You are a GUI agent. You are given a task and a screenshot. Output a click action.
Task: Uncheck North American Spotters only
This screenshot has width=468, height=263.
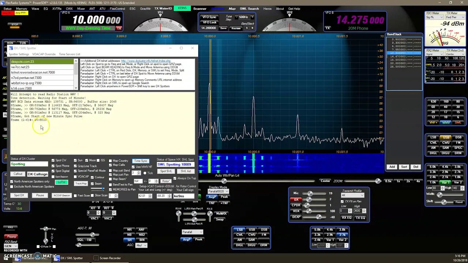coord(12,182)
